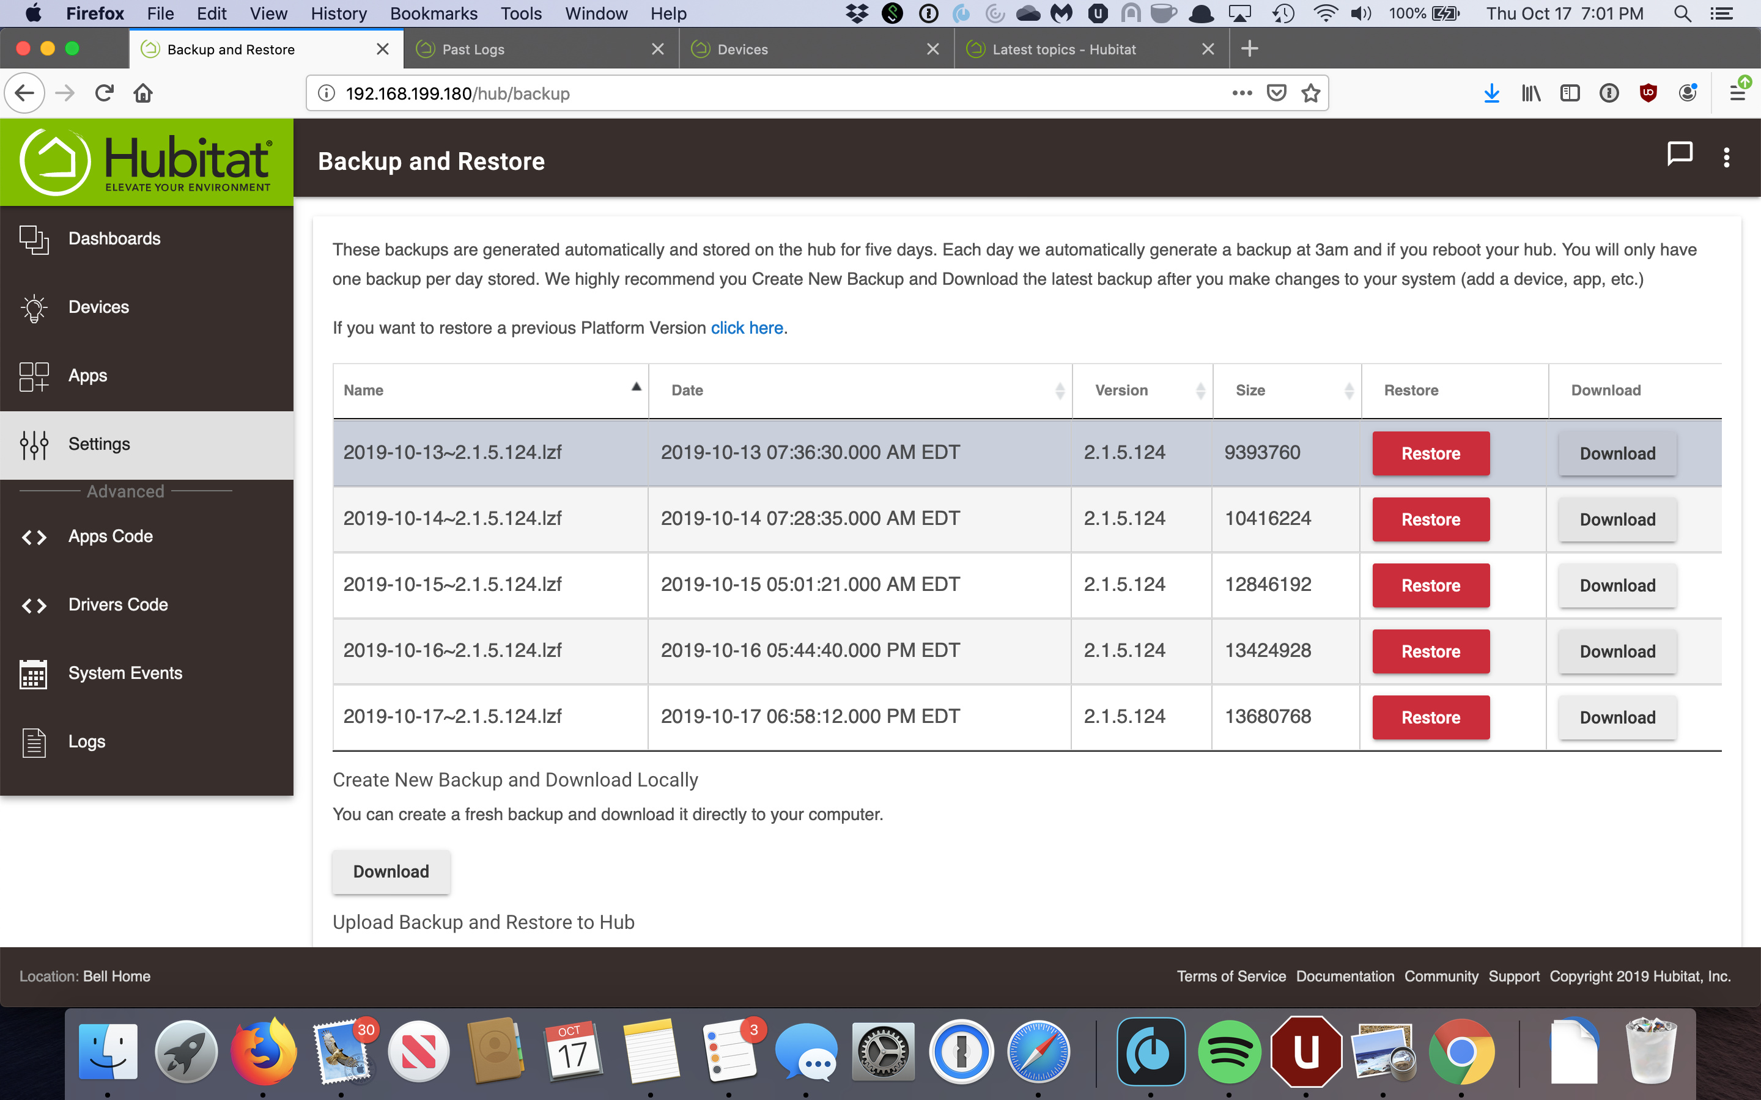Download the 2019-10-15 backup
Image resolution: width=1761 pixels, height=1100 pixels.
tap(1617, 585)
